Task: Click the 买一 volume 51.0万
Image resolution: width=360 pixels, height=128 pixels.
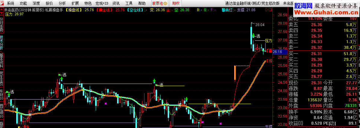Action: pos(350,54)
